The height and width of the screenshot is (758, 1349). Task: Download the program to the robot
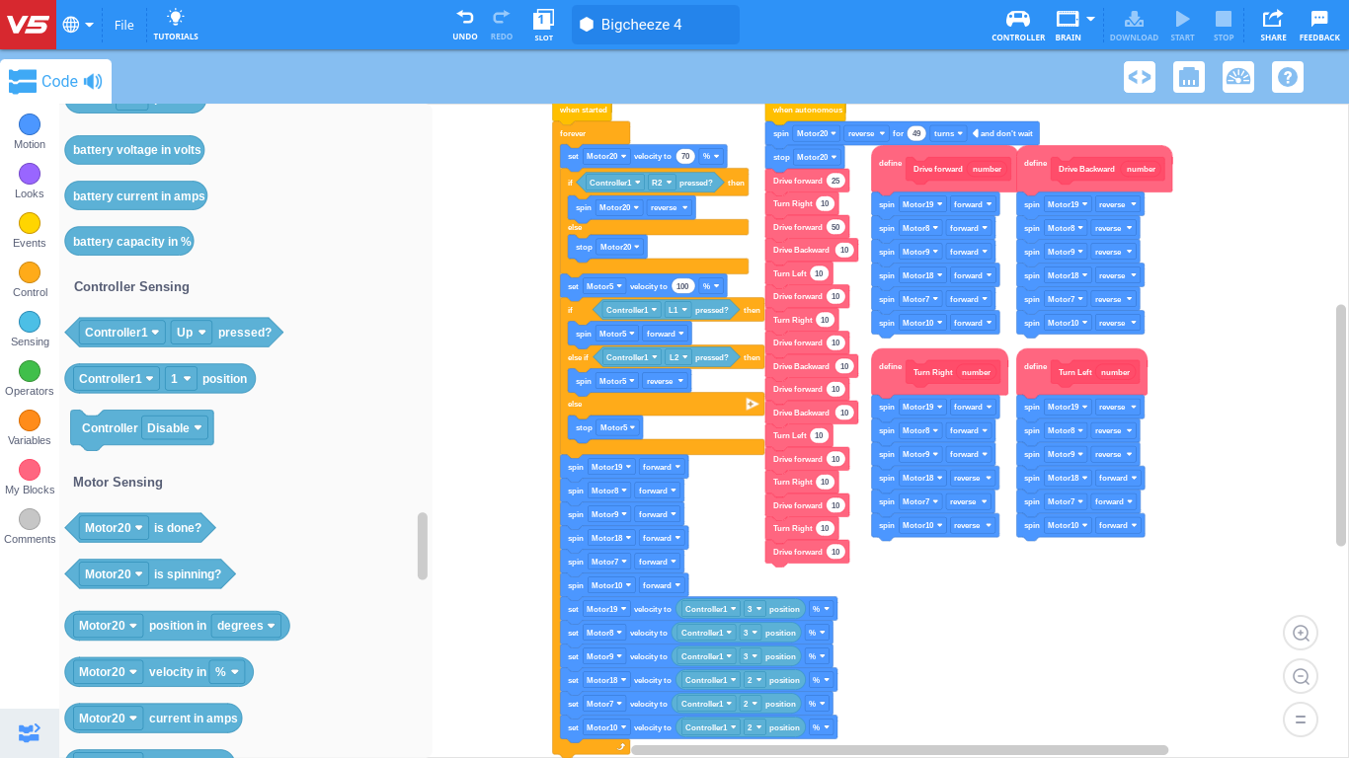tap(1134, 25)
